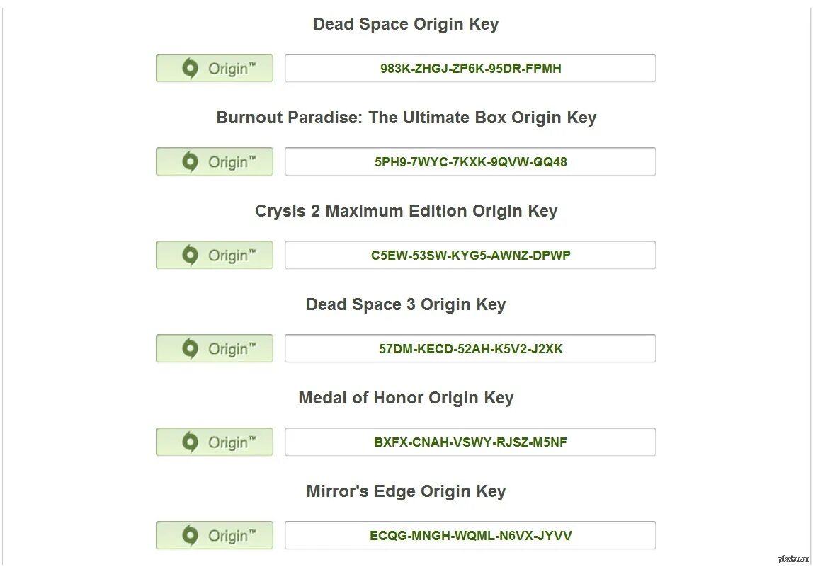Select the Mirror's Edge key field ECQG-MNGH
Image resolution: width=813 pixels, height=567 pixels.
470,535
